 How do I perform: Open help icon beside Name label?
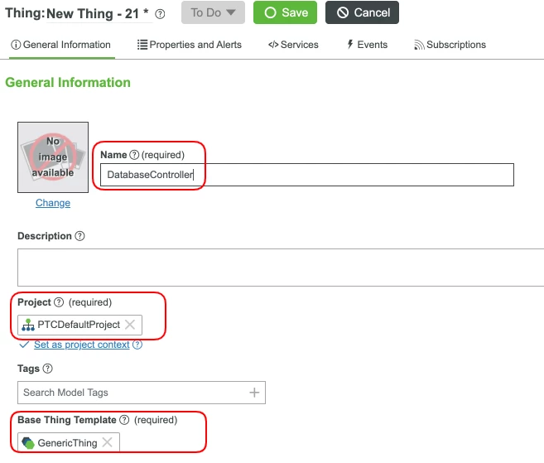point(134,155)
